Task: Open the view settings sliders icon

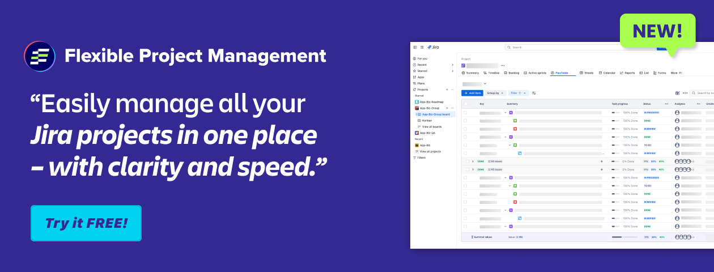Action: tap(534, 93)
